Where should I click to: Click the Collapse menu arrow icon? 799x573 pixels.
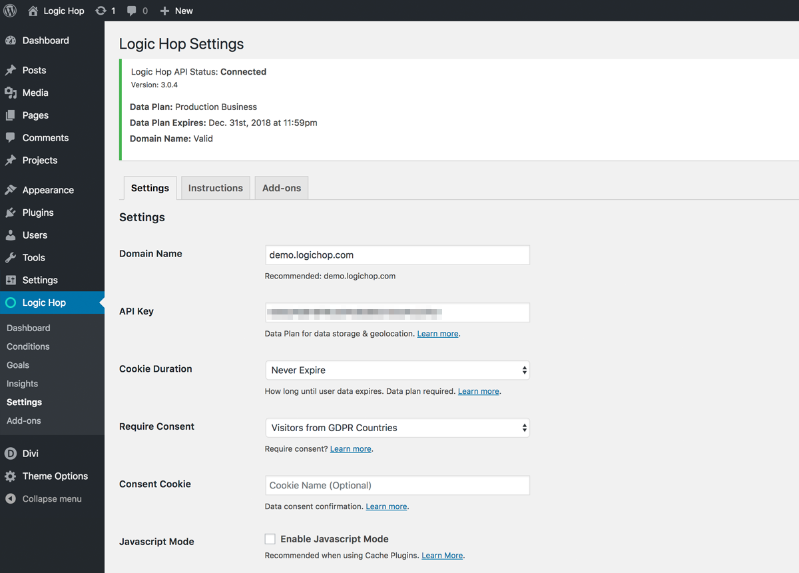pyautogui.click(x=11, y=498)
